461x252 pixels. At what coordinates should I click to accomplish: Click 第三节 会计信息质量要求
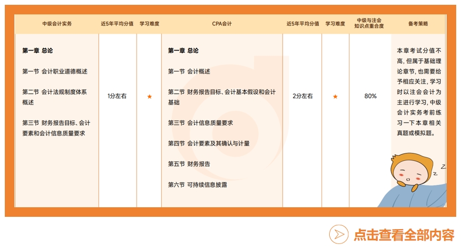[x=200, y=123]
